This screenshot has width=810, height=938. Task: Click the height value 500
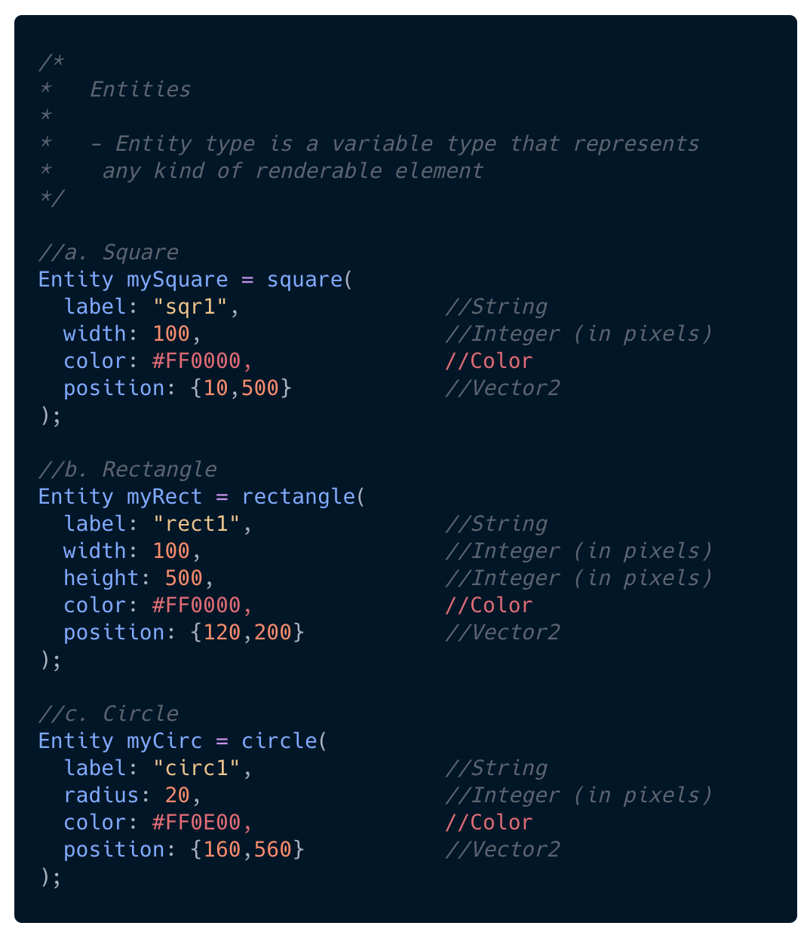pyautogui.click(x=184, y=578)
